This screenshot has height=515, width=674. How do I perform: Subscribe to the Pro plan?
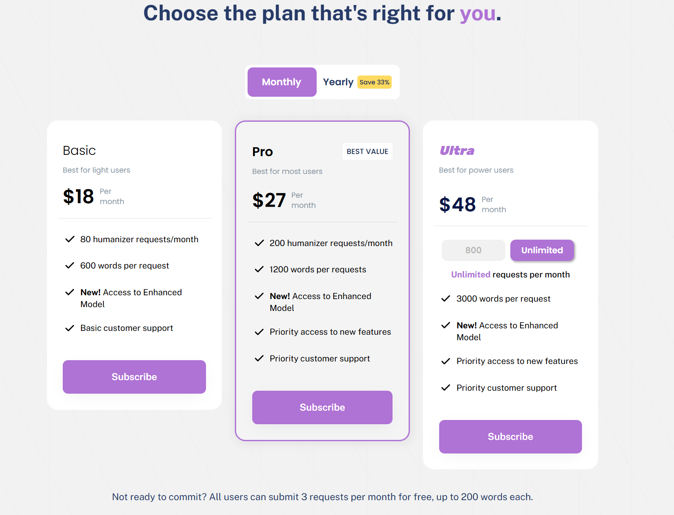click(322, 407)
